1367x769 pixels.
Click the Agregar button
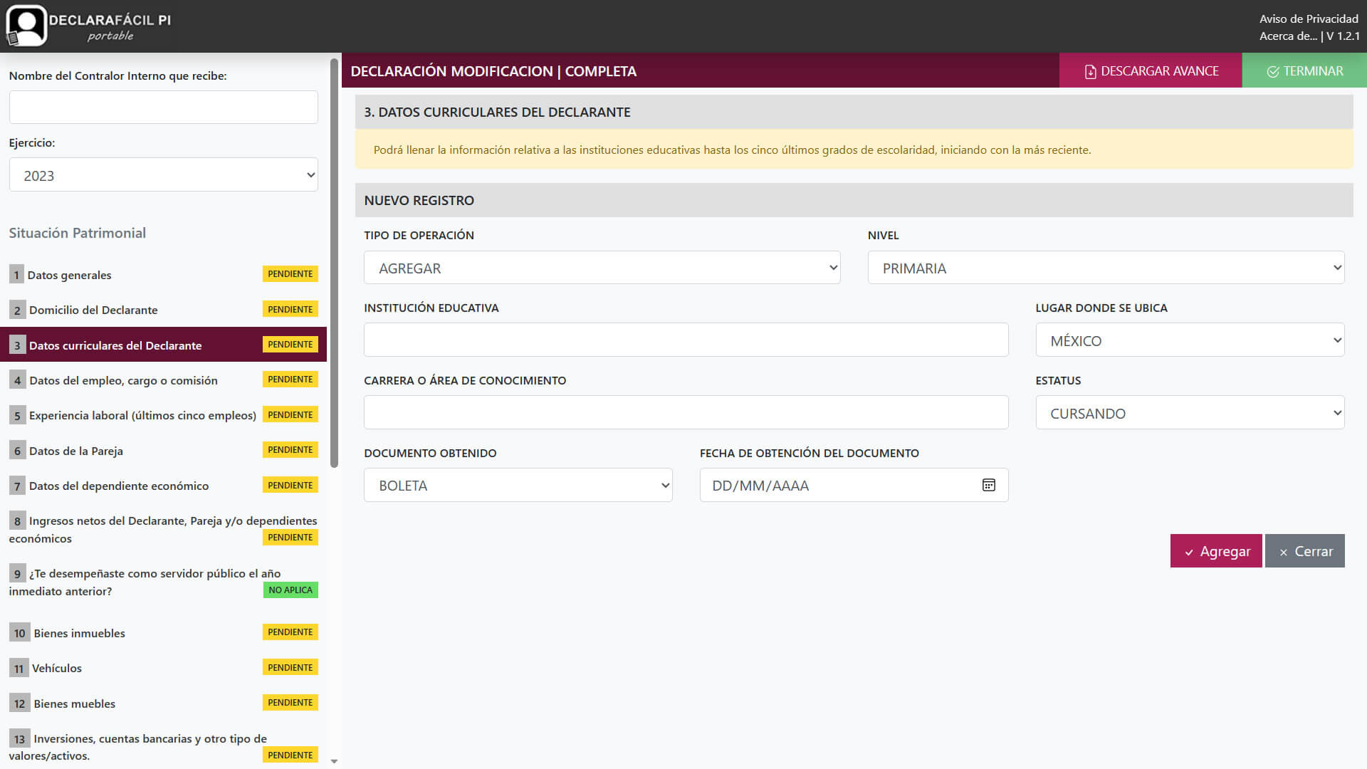pyautogui.click(x=1216, y=551)
